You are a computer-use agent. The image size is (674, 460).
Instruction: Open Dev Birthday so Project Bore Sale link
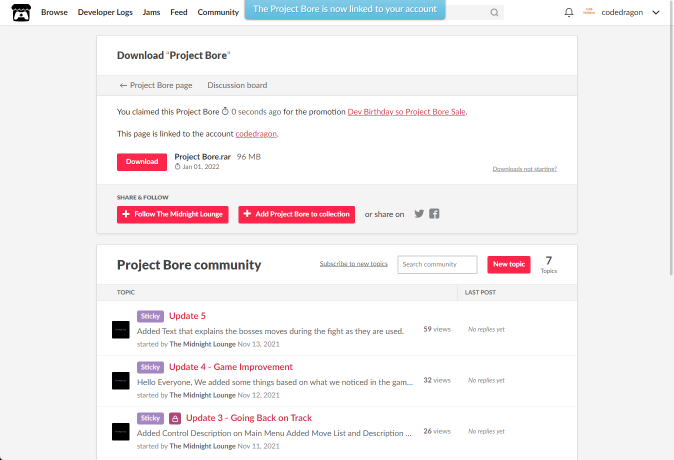406,112
